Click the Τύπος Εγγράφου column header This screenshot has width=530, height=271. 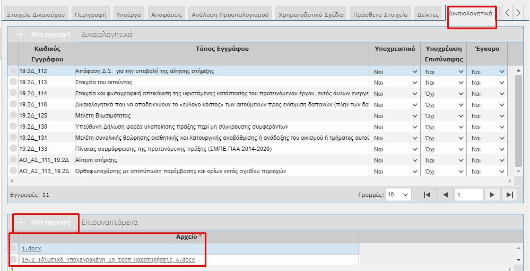point(222,54)
